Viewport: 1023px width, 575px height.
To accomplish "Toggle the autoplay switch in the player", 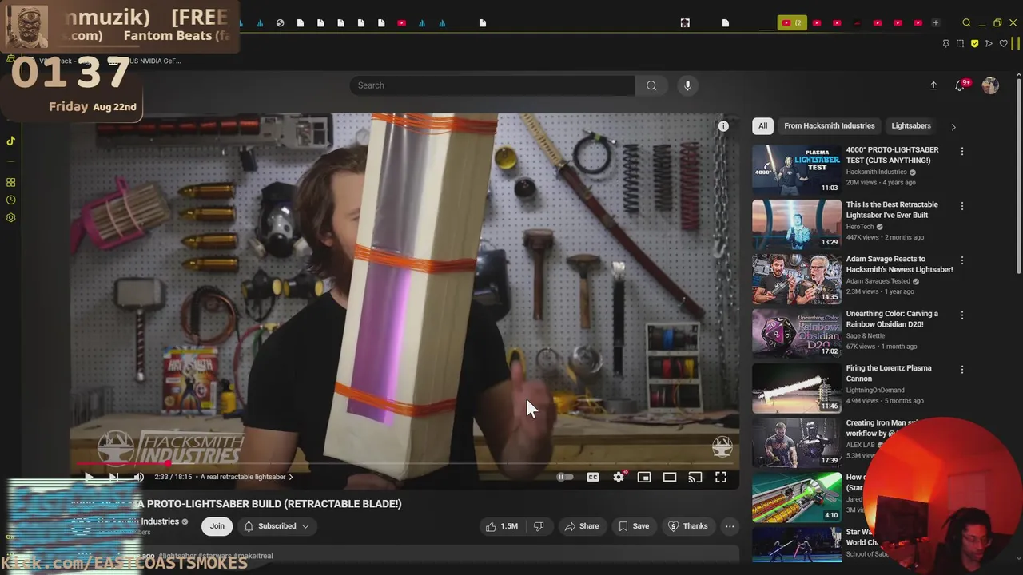I will (565, 477).
